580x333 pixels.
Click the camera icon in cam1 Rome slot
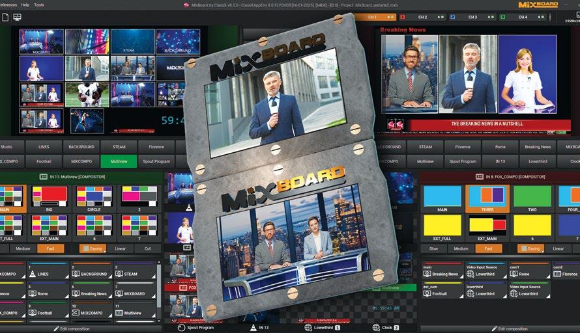point(514,274)
